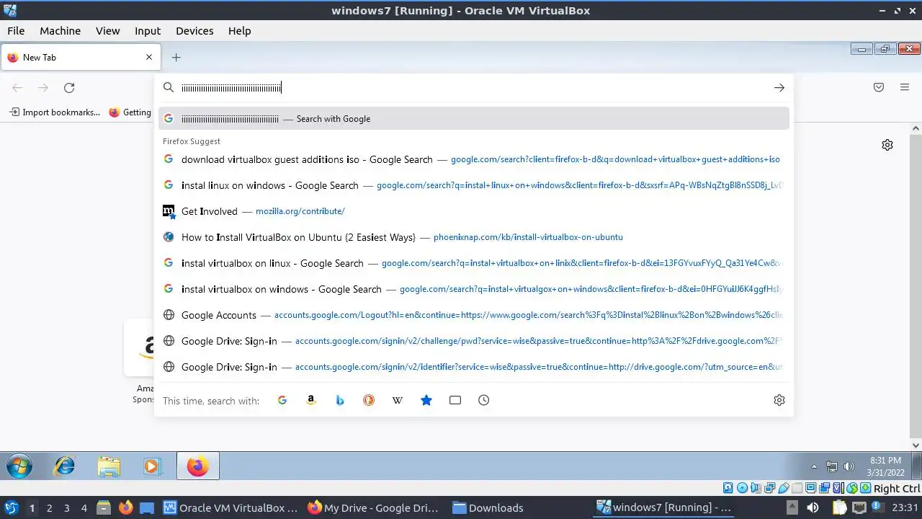922x519 pixels.
Task: Open search settings gear in suggestion panel
Action: (x=779, y=400)
